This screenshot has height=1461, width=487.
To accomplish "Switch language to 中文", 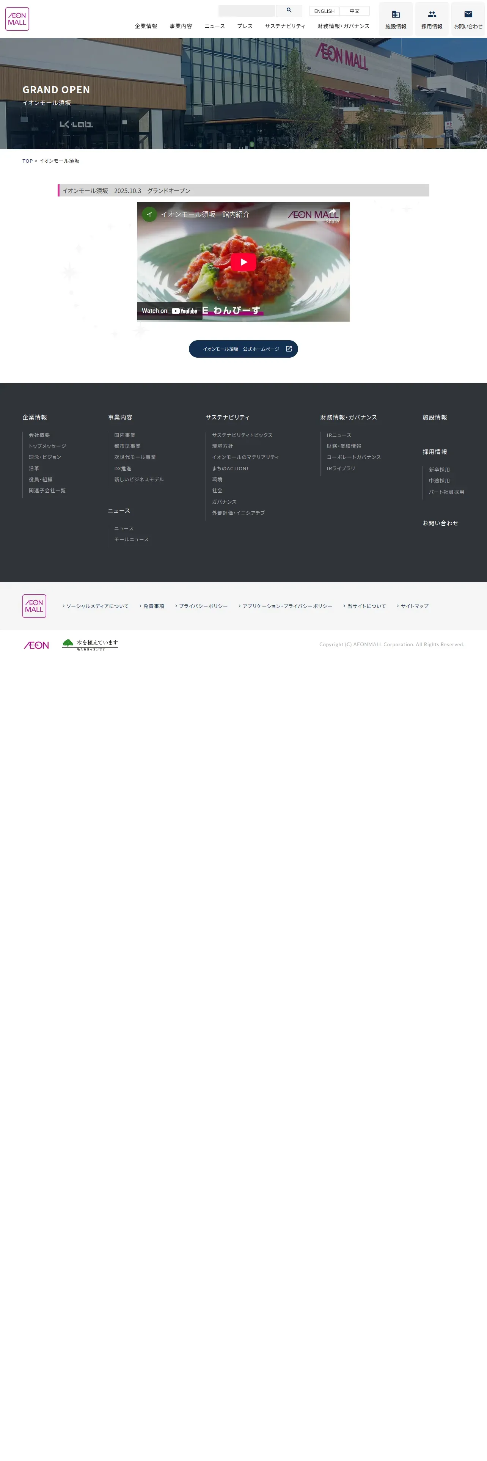I will pyautogui.click(x=354, y=11).
